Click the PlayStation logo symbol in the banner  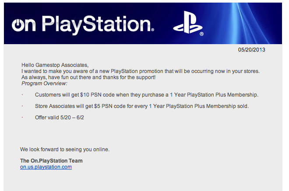pos(187,22)
